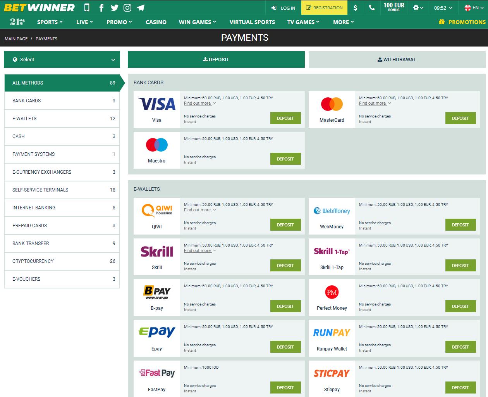This screenshot has height=397, width=488.
Task: Open the 09:52 time zone dropdown
Action: pos(443,7)
